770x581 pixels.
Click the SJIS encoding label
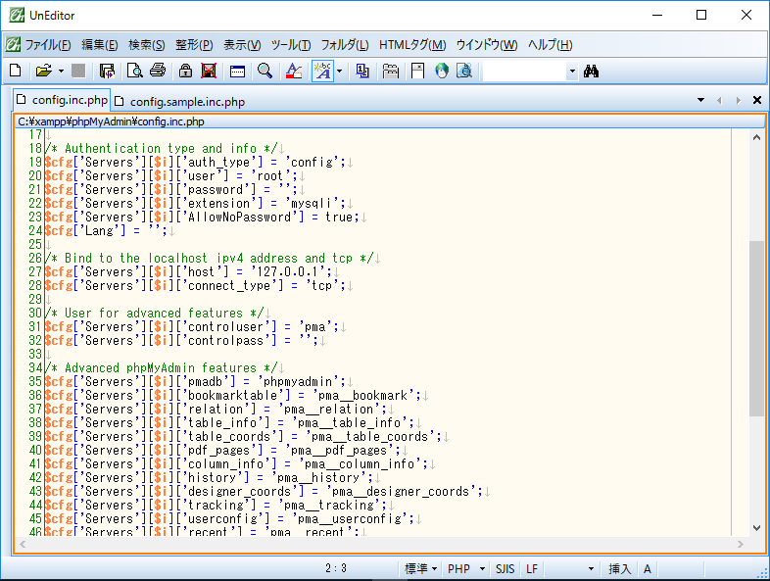[505, 568]
